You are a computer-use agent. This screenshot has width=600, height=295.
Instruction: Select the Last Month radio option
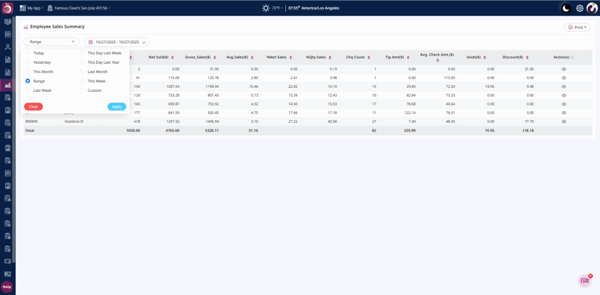pyautogui.click(x=83, y=71)
